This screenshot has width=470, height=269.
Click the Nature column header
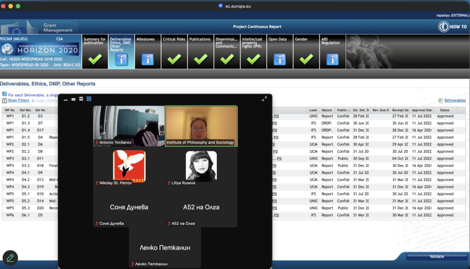(327, 110)
